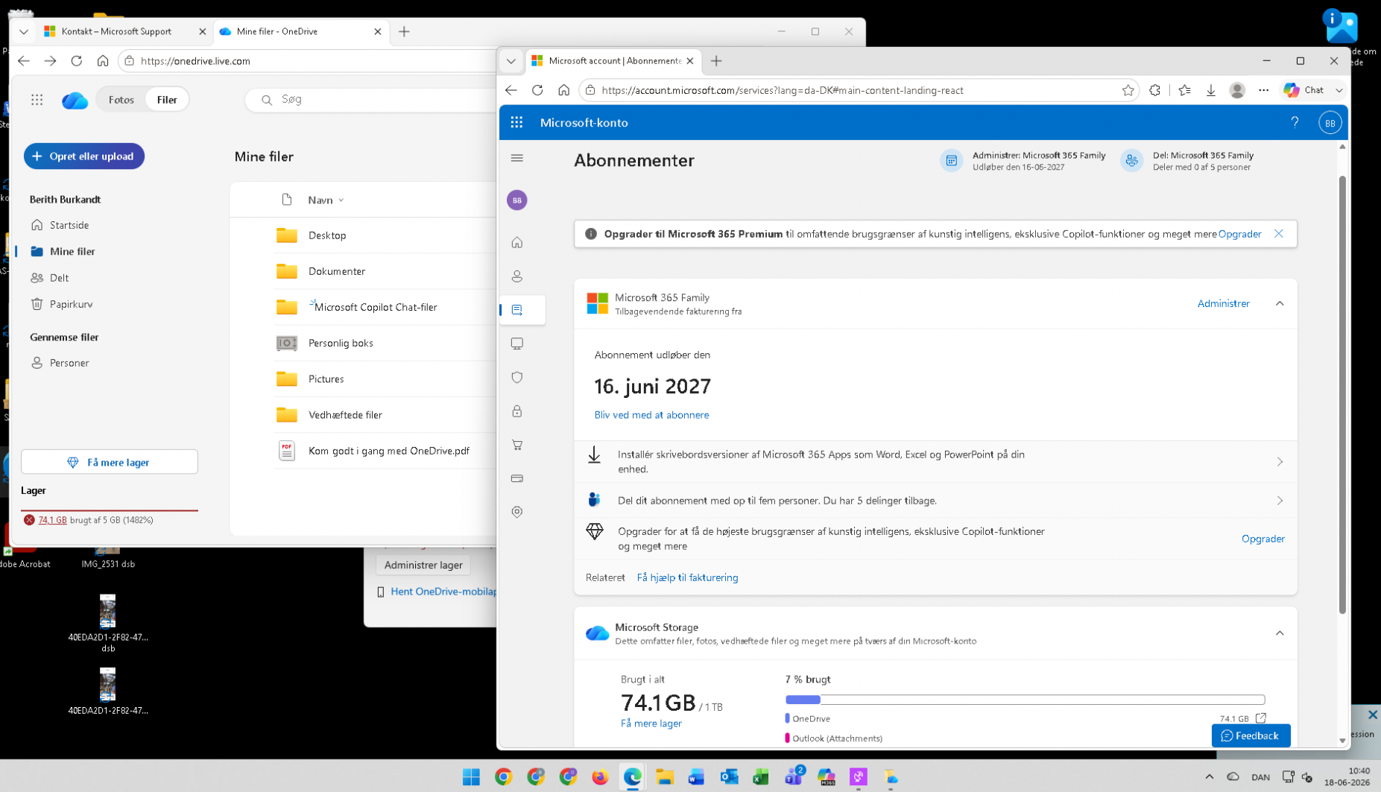Open the privacy lock icon in sidebar

point(516,411)
